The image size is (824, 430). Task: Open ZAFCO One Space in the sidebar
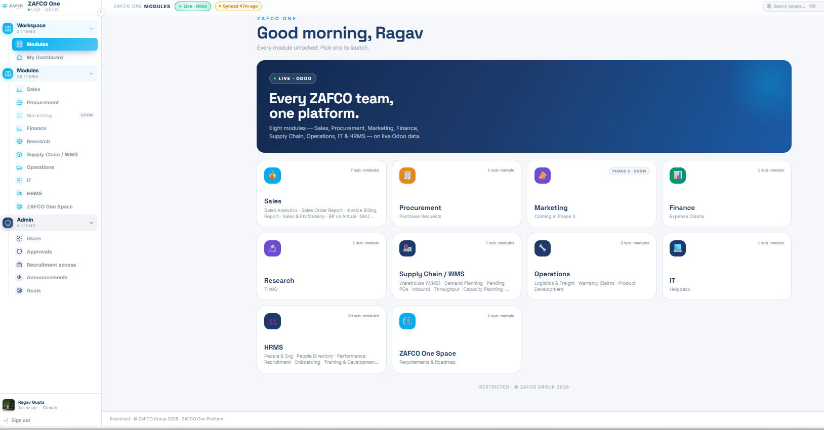point(55,207)
